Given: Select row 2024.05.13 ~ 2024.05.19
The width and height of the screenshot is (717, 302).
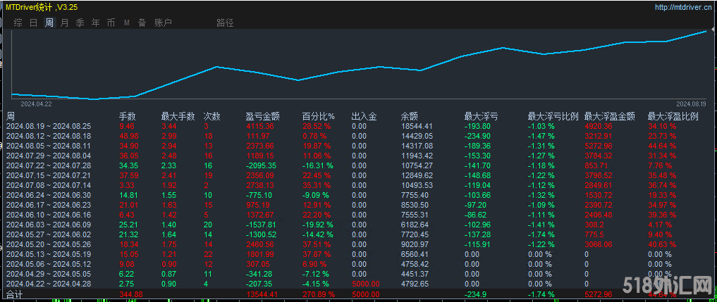Looking at the screenshot, I should click(x=357, y=254).
